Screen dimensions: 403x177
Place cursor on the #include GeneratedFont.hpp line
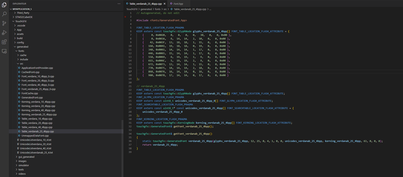[162, 20]
